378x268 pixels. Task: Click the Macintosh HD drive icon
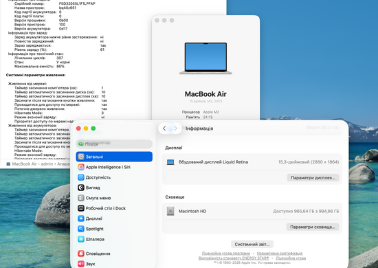[x=170, y=211]
